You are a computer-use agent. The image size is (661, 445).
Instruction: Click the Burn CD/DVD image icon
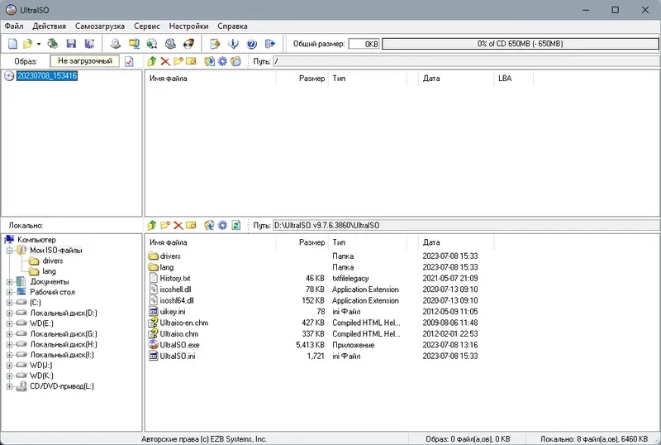(x=189, y=44)
